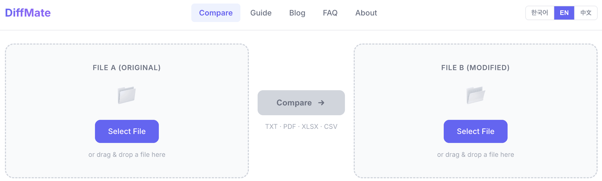This screenshot has width=602, height=181.
Task: Open the Compare tab
Action: pyautogui.click(x=216, y=13)
